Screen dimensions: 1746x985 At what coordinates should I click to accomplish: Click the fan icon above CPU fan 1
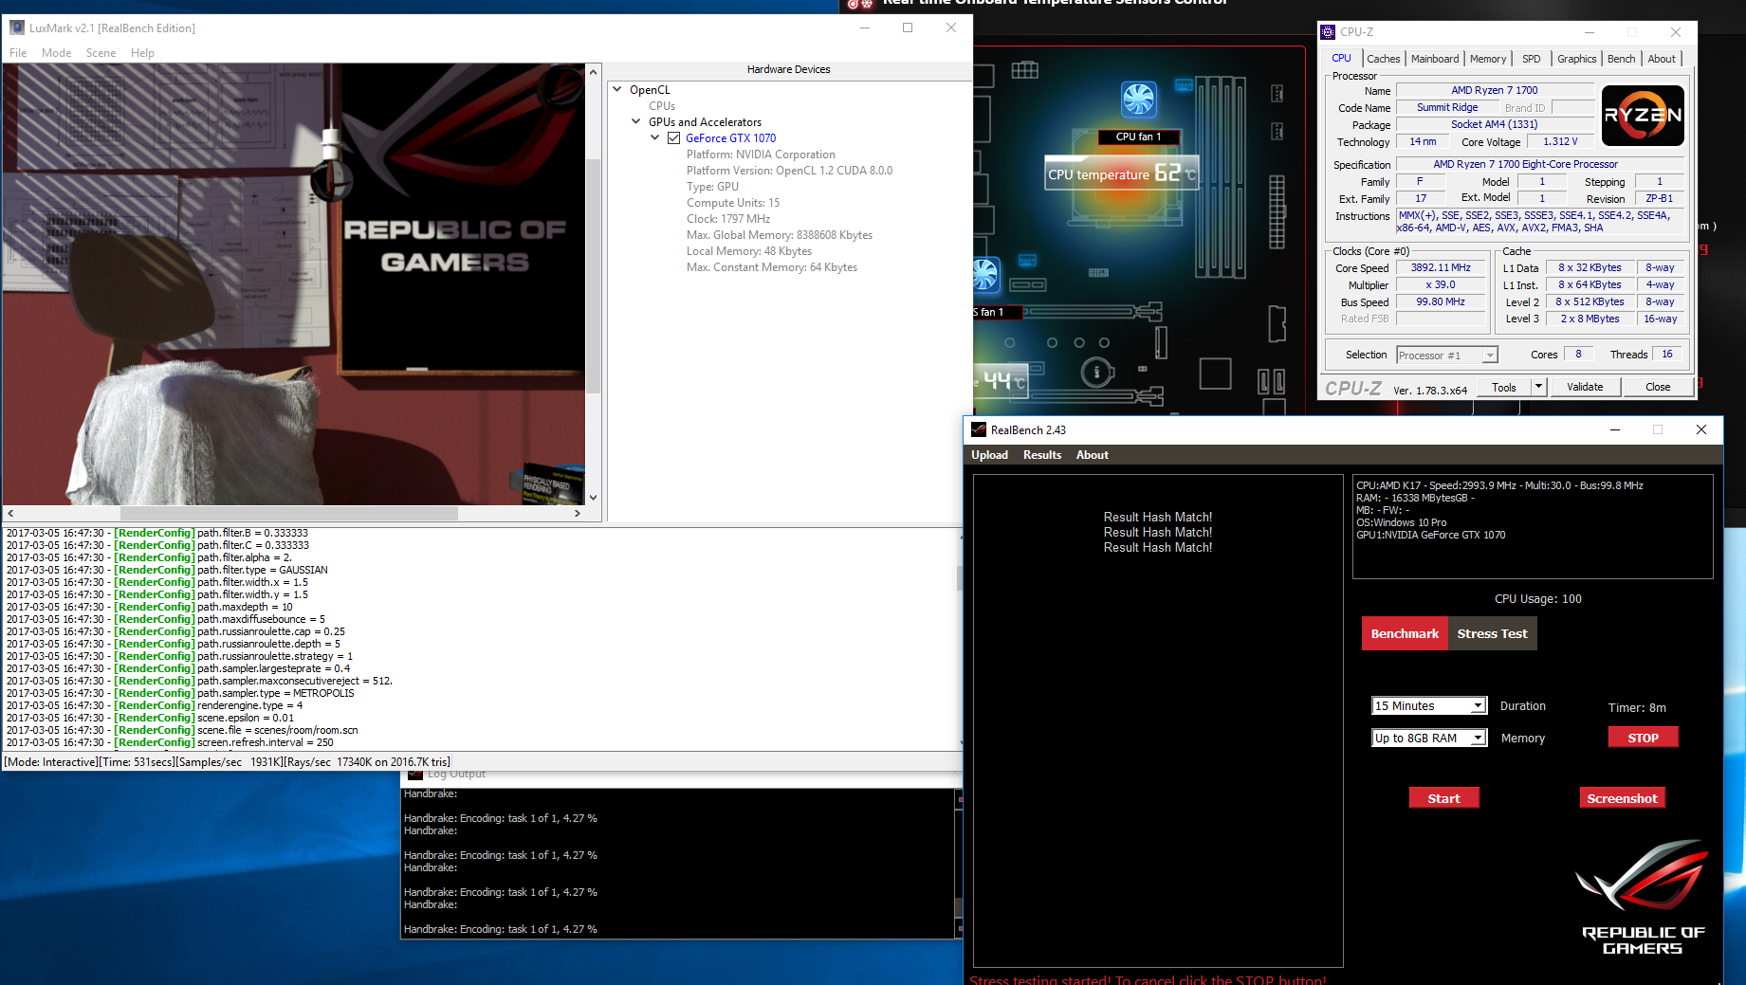[x=1138, y=99]
